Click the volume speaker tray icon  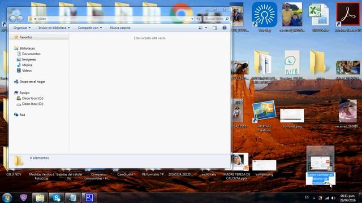pos(333,198)
